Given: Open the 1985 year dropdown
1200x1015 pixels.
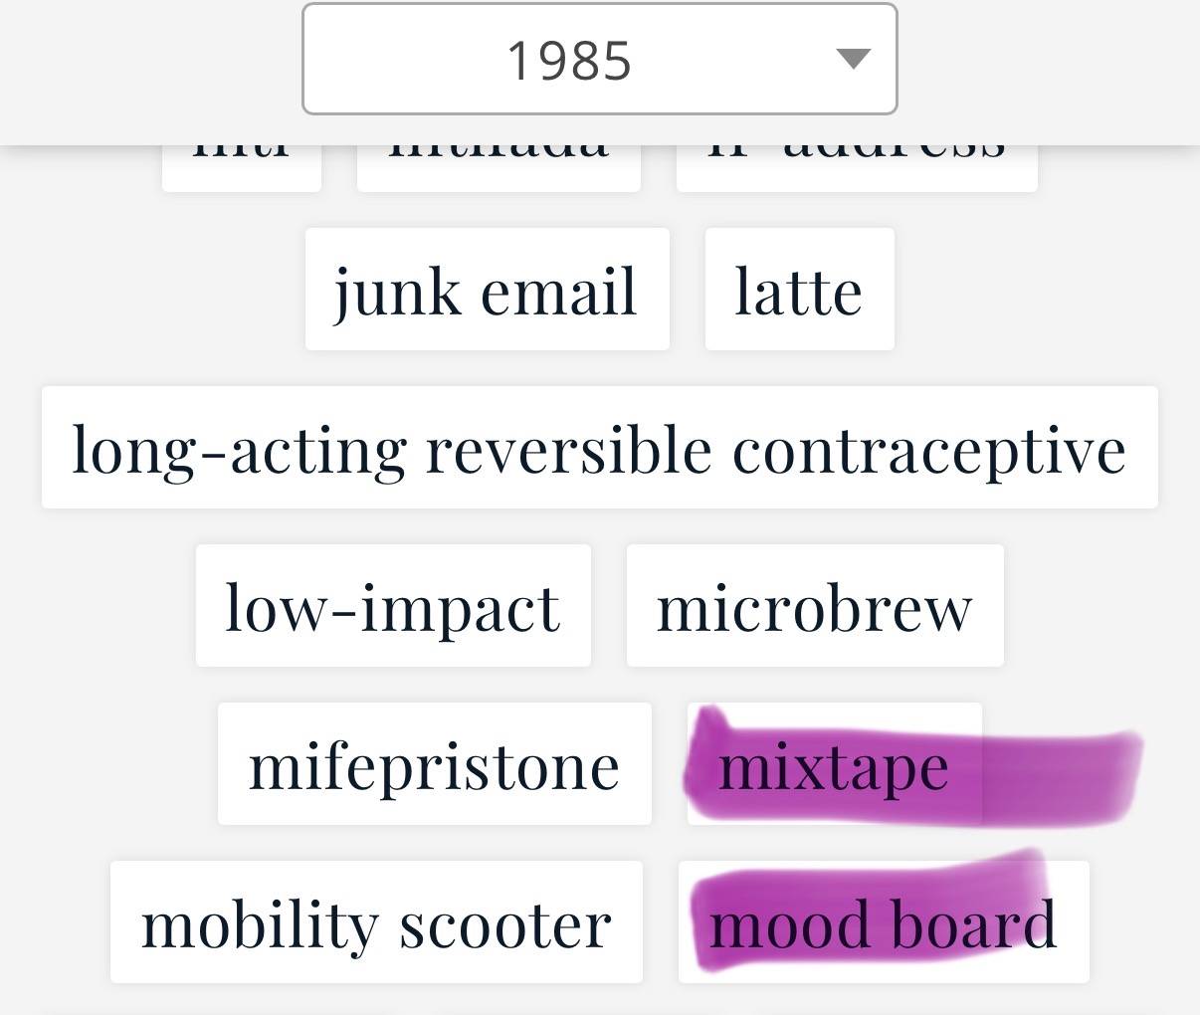Looking at the screenshot, I should click(x=599, y=59).
